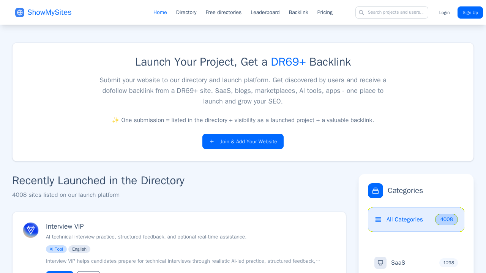Click Join & Add Your Website button

243,141
